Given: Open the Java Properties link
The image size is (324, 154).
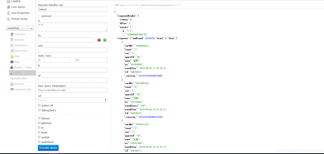Looking at the screenshot, I should coord(20,13).
